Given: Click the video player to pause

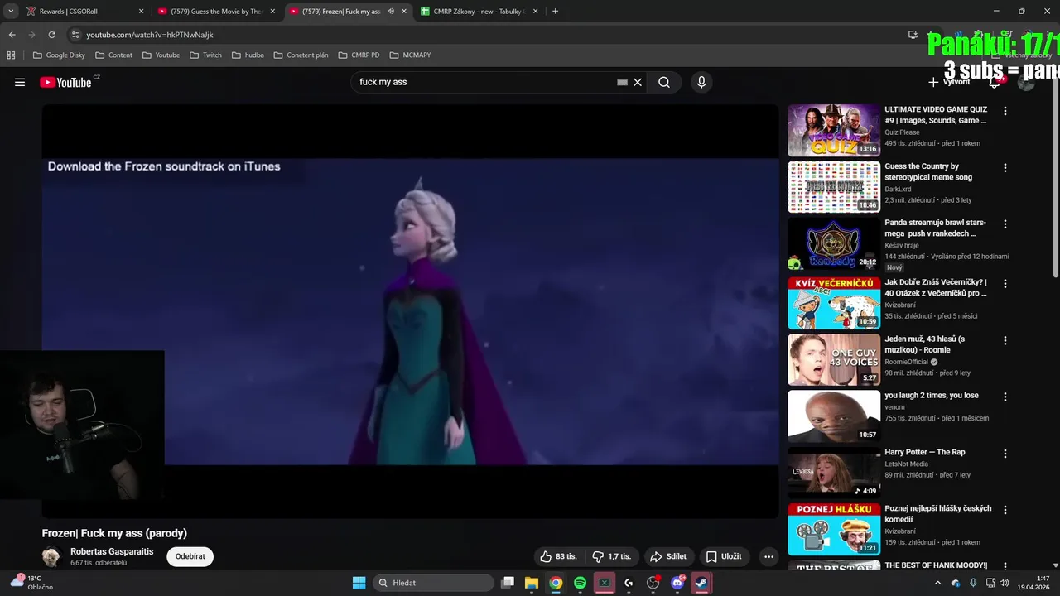Looking at the screenshot, I should pos(410,311).
